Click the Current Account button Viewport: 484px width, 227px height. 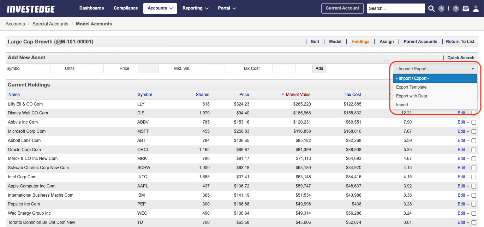[342, 8]
